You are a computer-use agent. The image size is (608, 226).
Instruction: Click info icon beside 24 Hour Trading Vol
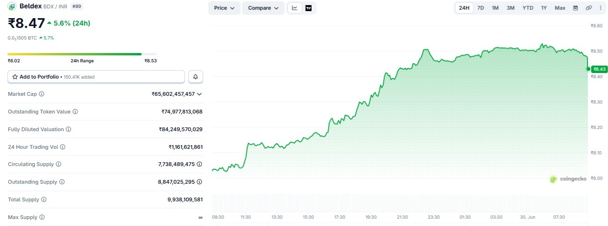tap(63, 147)
